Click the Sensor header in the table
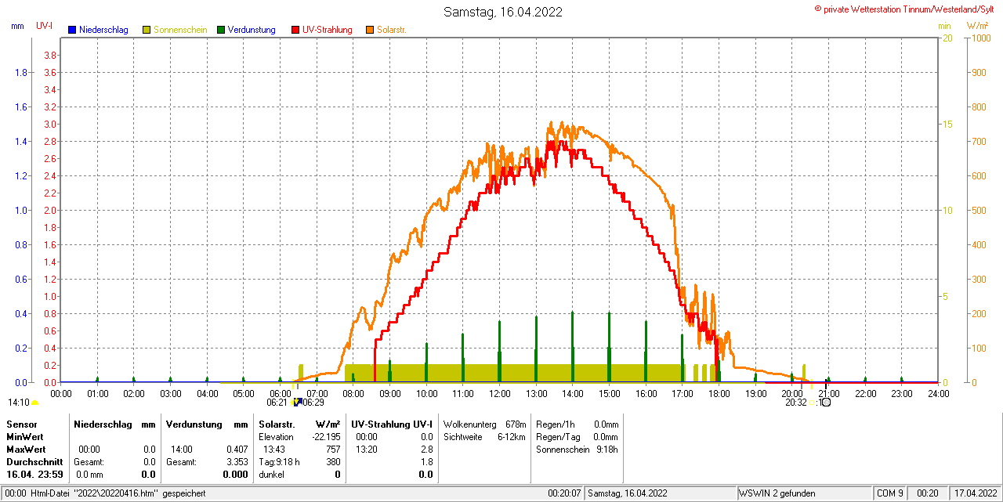1003x502 pixels. 22,424
